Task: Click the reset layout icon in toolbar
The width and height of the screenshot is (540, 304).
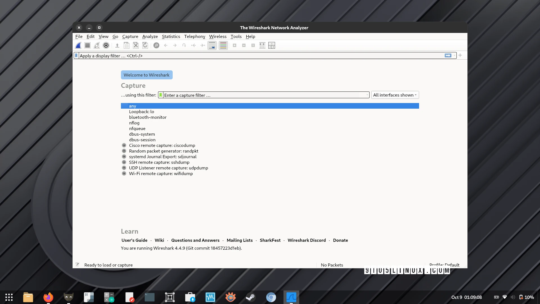Action: click(272, 45)
